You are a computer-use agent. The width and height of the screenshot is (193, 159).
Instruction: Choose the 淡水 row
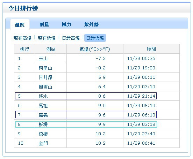86,96
